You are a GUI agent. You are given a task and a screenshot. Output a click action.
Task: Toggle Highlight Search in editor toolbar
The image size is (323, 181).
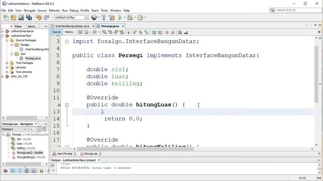[122, 32]
